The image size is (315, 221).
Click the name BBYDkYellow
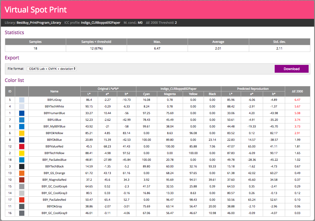[55, 133]
